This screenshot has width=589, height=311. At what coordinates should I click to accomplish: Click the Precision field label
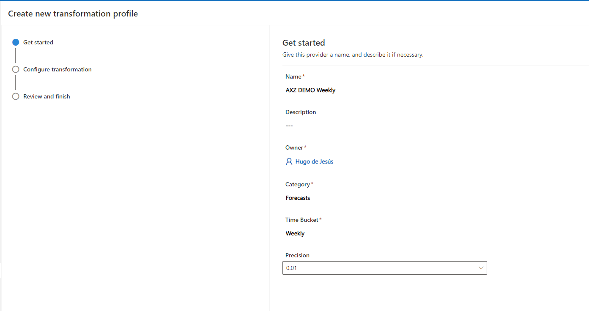point(297,255)
